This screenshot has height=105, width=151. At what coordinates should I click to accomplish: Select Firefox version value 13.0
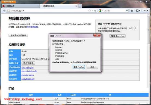[x=23, y=55]
